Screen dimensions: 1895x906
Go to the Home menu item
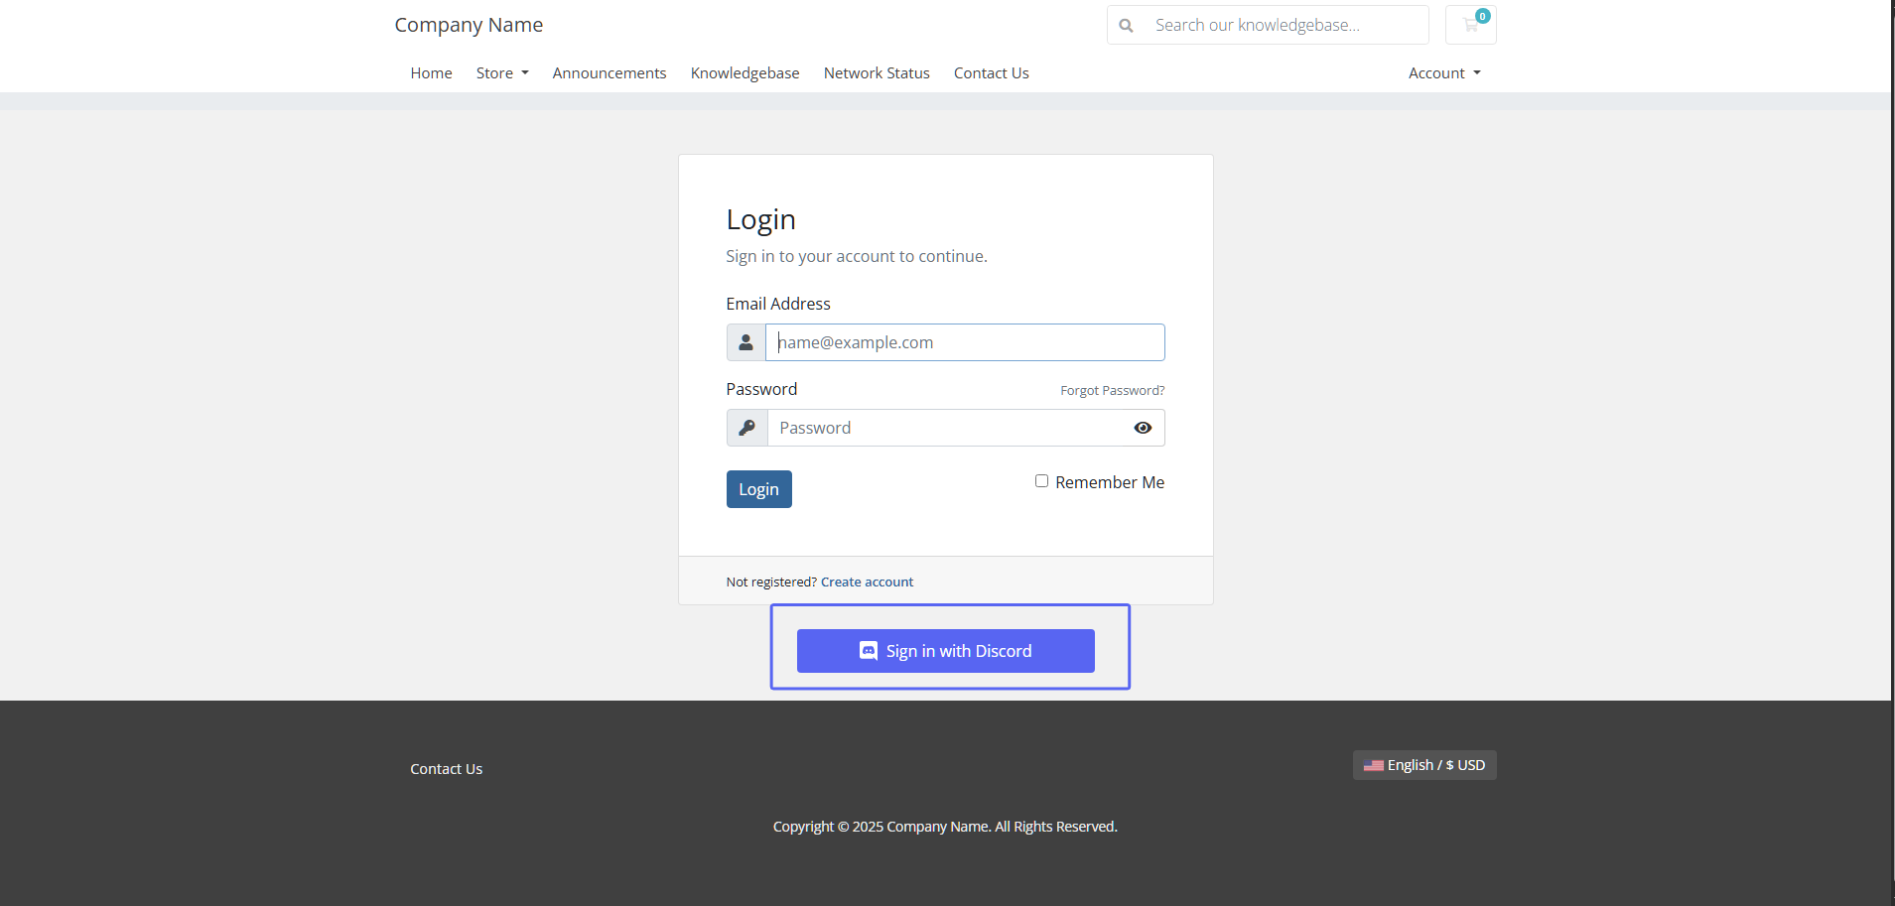click(x=431, y=73)
